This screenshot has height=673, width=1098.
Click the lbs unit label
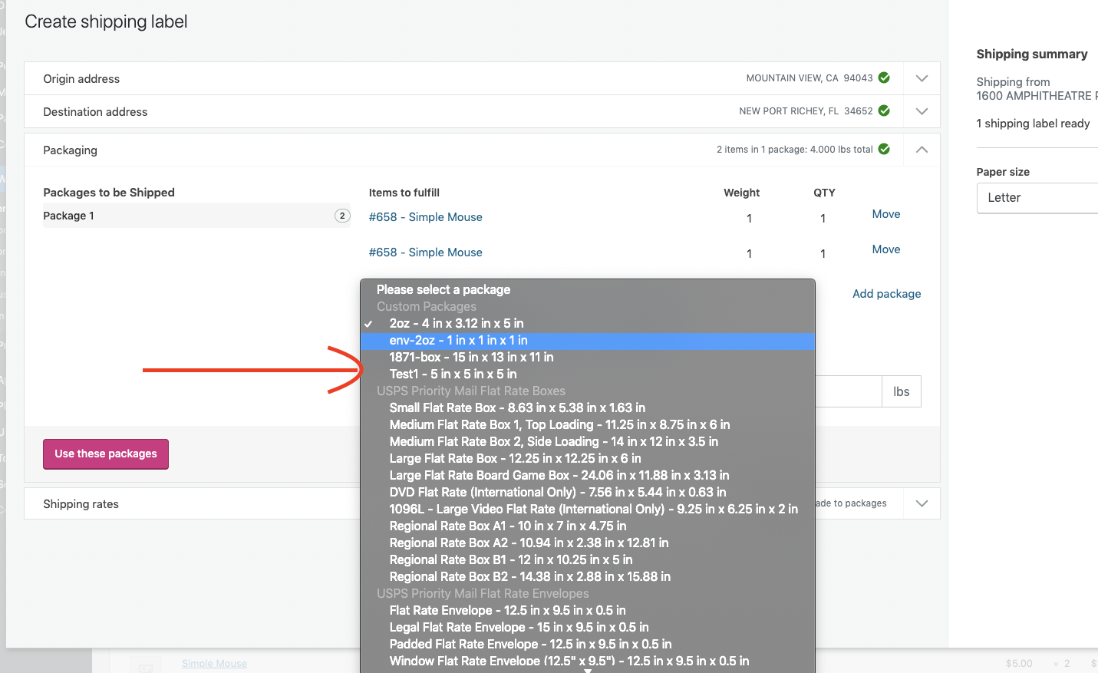pos(901,391)
